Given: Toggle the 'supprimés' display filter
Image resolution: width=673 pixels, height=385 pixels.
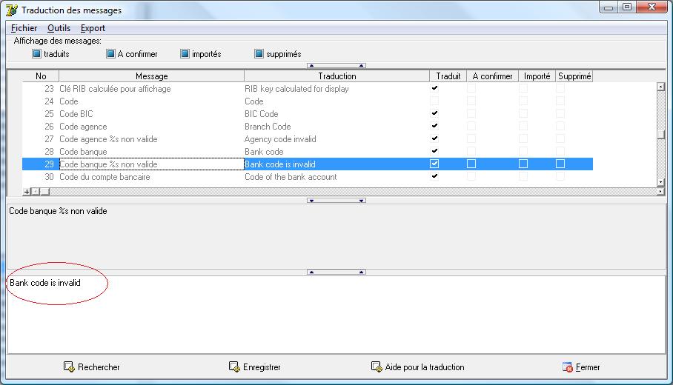Looking at the screenshot, I should tap(259, 54).
